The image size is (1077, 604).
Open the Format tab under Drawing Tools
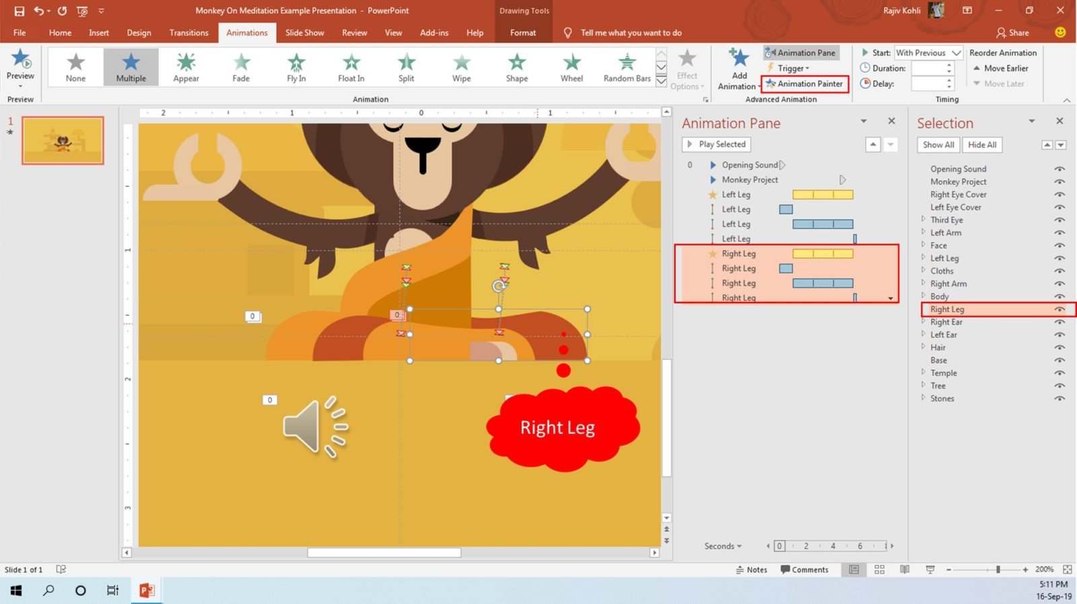tap(523, 32)
